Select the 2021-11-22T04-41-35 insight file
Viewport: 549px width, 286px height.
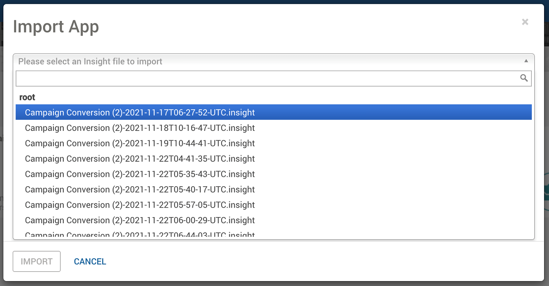[140, 159]
